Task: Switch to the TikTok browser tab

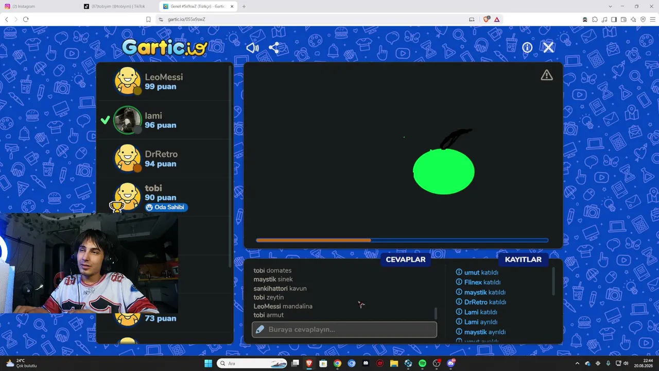Action: (117, 6)
